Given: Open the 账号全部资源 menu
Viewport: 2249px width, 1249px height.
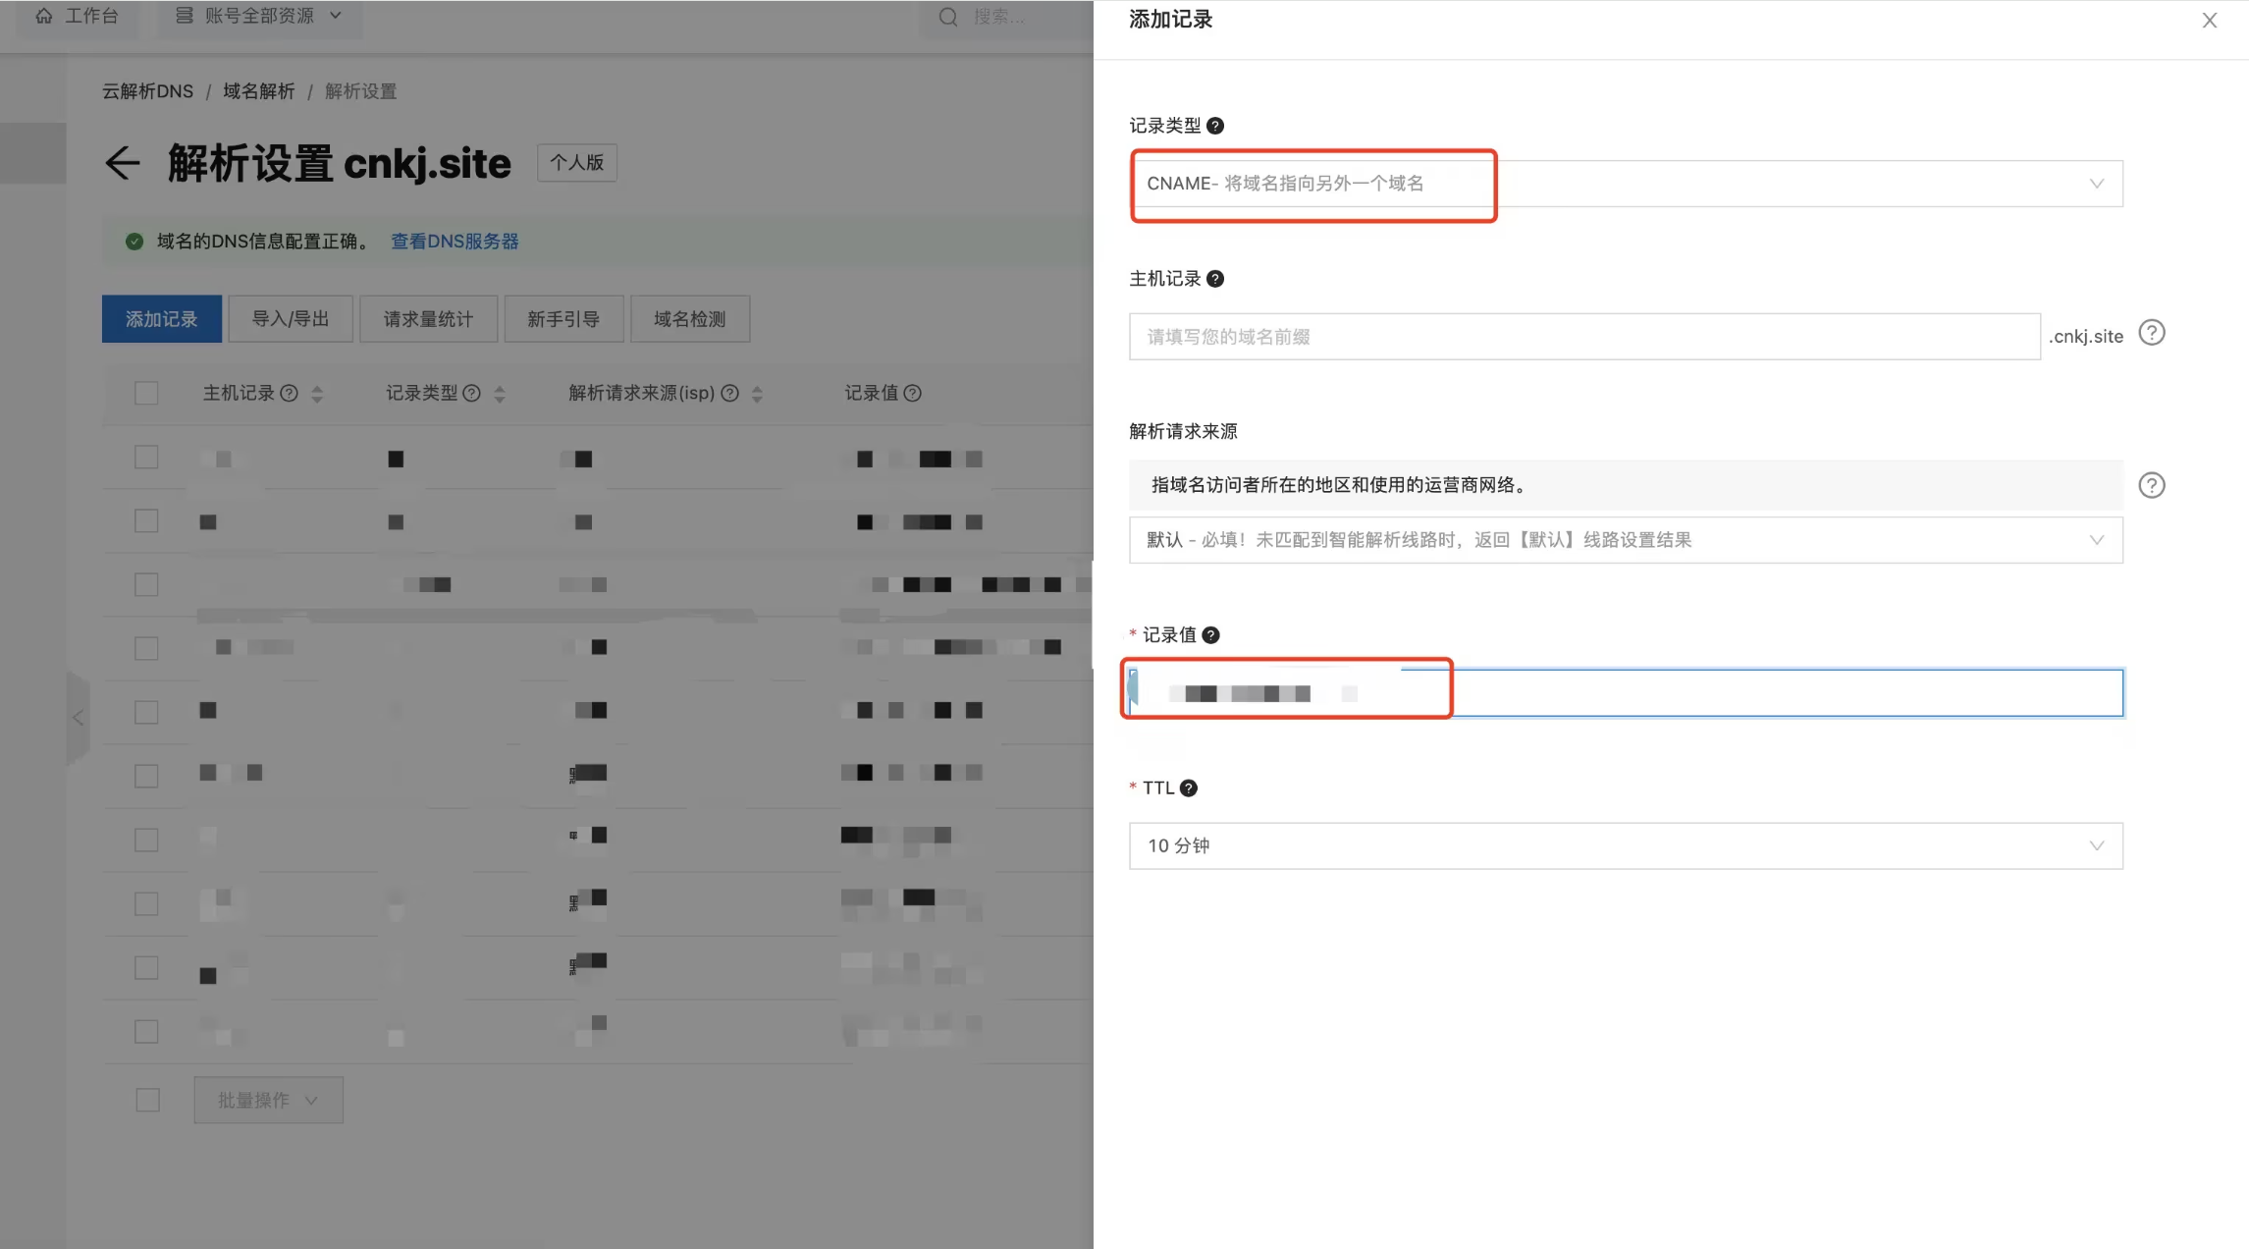Looking at the screenshot, I should (x=259, y=17).
